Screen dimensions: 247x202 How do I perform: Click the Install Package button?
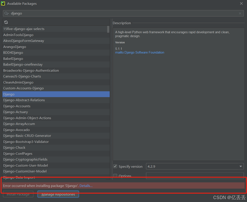pyautogui.click(x=18, y=194)
